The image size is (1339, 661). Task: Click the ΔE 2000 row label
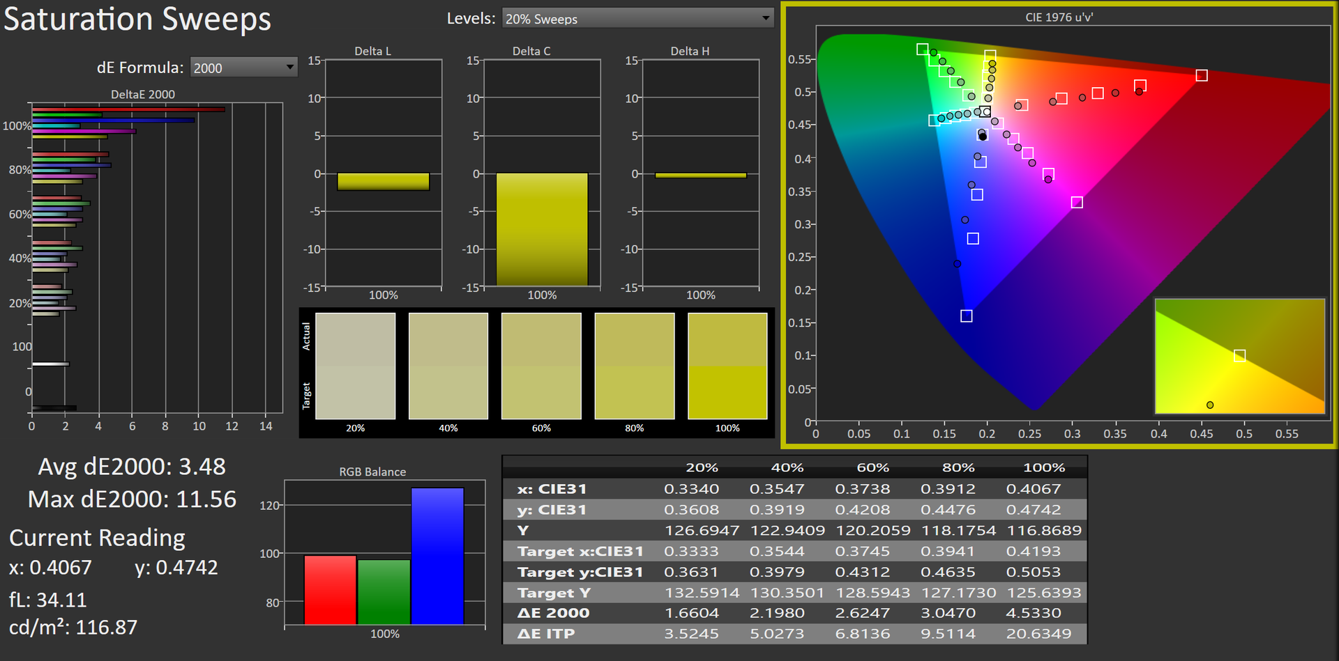click(x=553, y=613)
